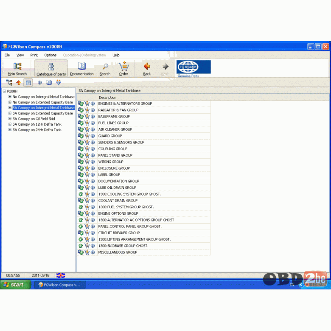Click gear icon for ENGINES & ALTERNATORS GROUP
Viewport: 331px width, 331px height.
[x=81, y=104]
